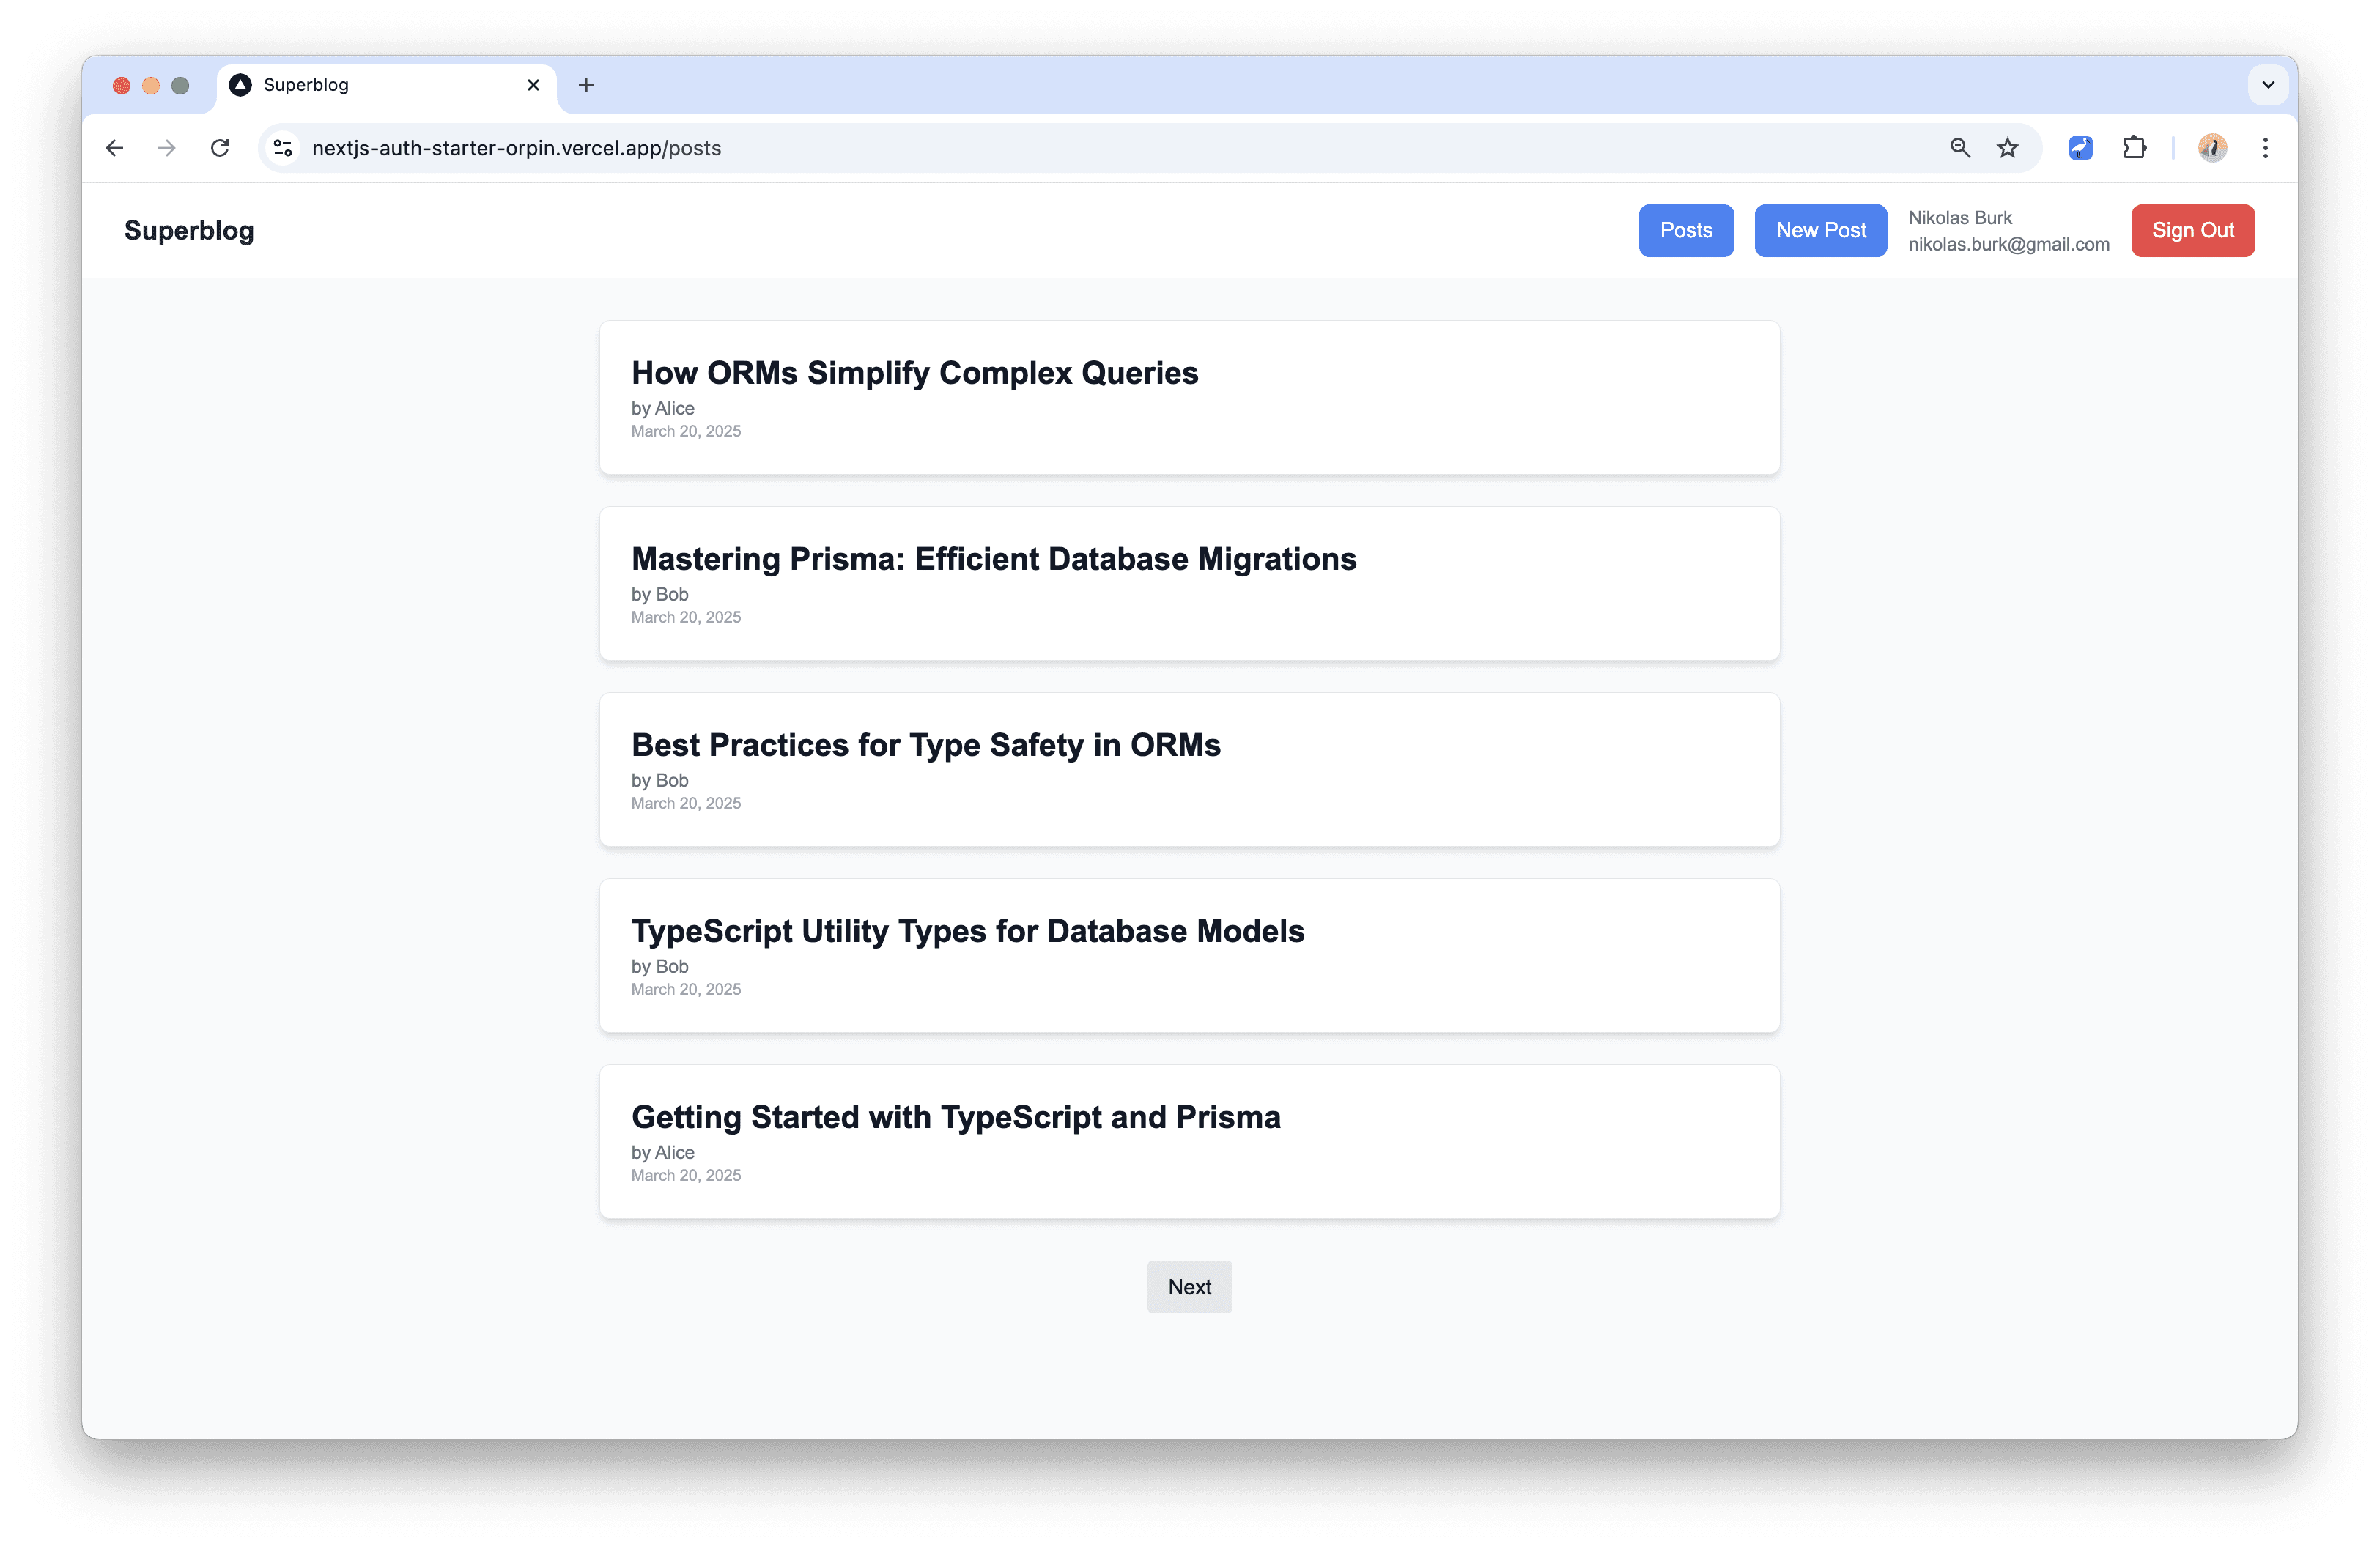This screenshot has height=1547, width=2380.
Task: Click the blue pinned extension icon
Action: tap(2081, 148)
